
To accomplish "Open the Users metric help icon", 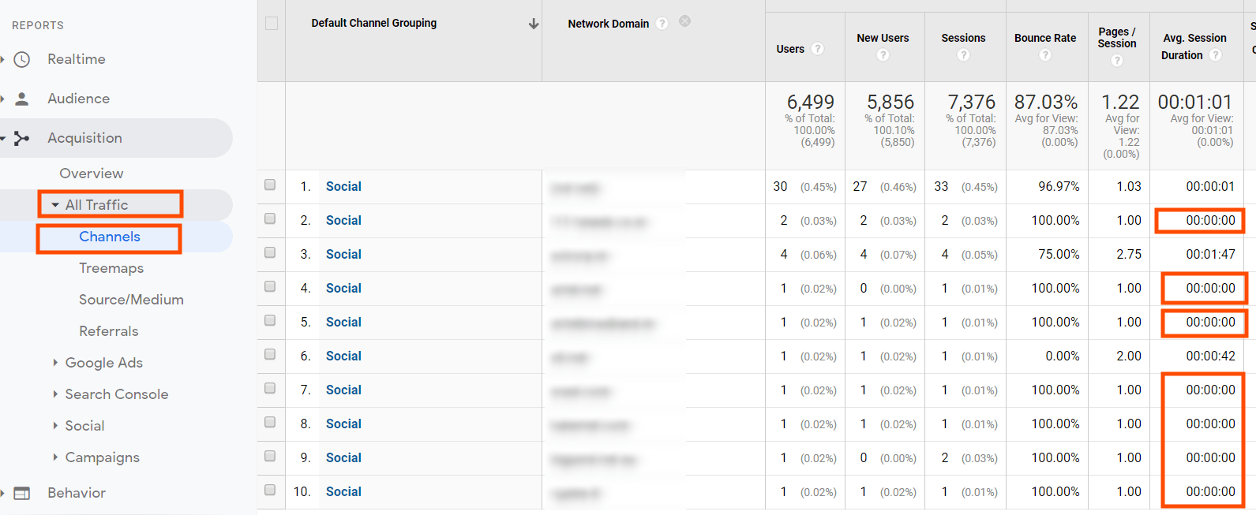I will [818, 49].
